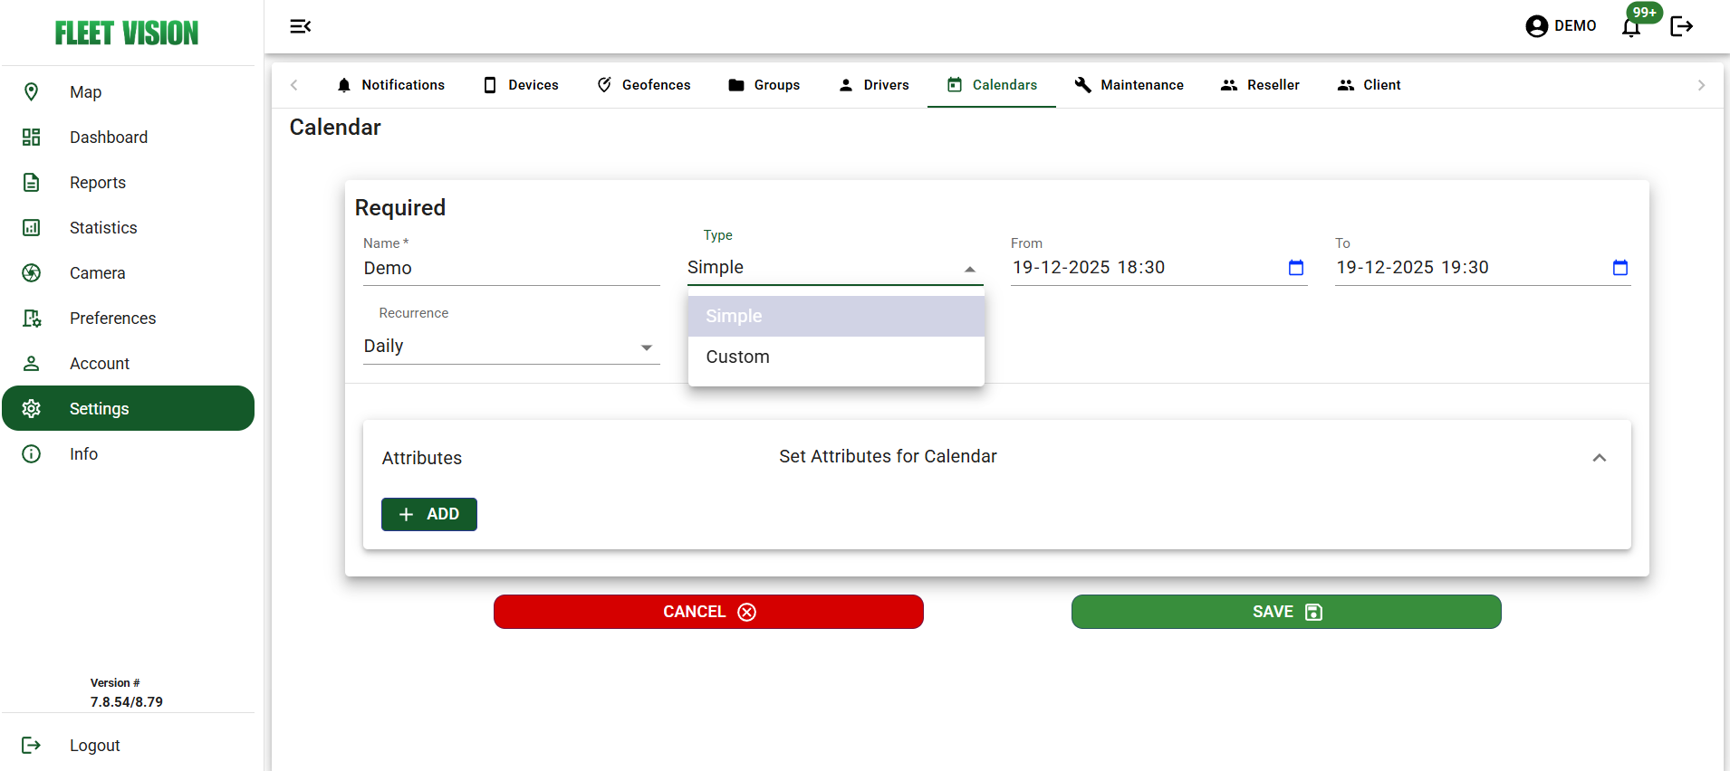Open the Calendars tab
The height and width of the screenshot is (771, 1730).
coord(992,85)
